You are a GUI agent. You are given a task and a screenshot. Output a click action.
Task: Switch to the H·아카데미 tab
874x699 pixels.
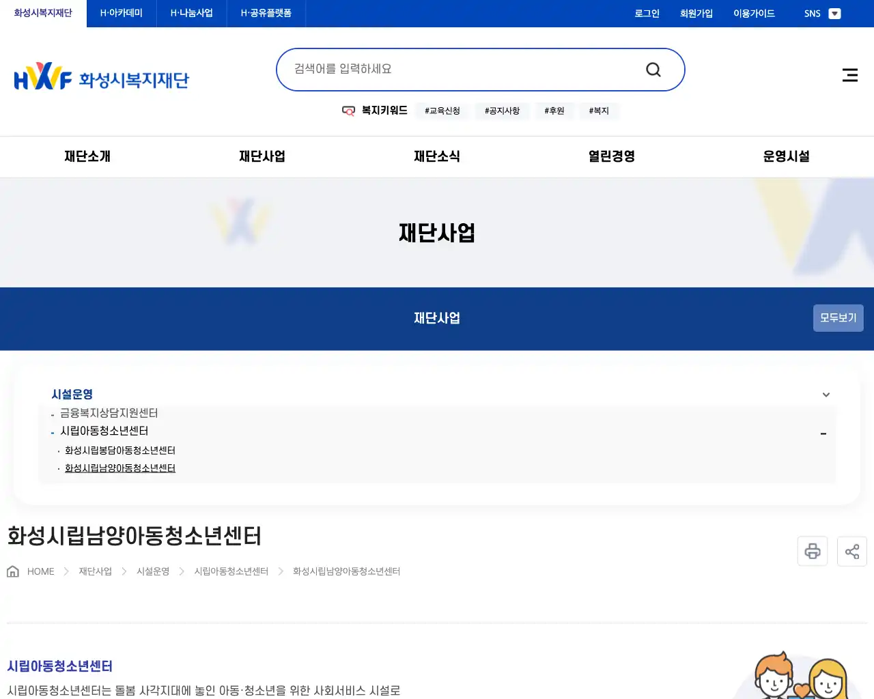(x=120, y=12)
